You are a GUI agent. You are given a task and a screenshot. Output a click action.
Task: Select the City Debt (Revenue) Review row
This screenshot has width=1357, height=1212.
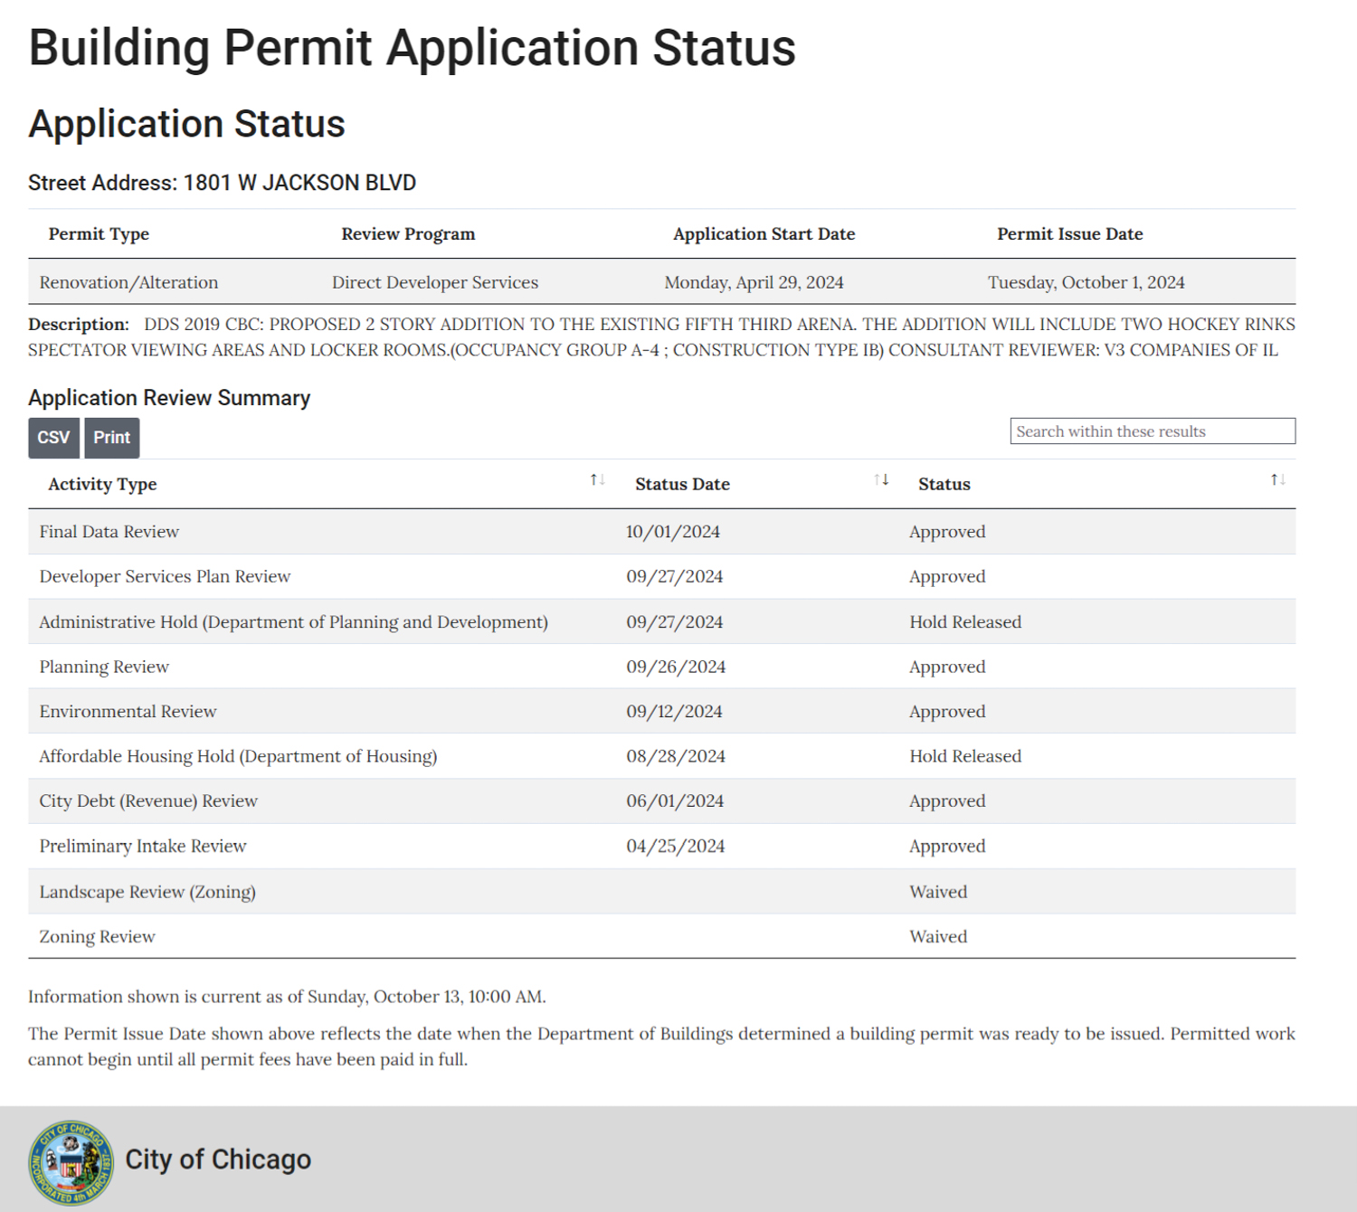(661, 801)
